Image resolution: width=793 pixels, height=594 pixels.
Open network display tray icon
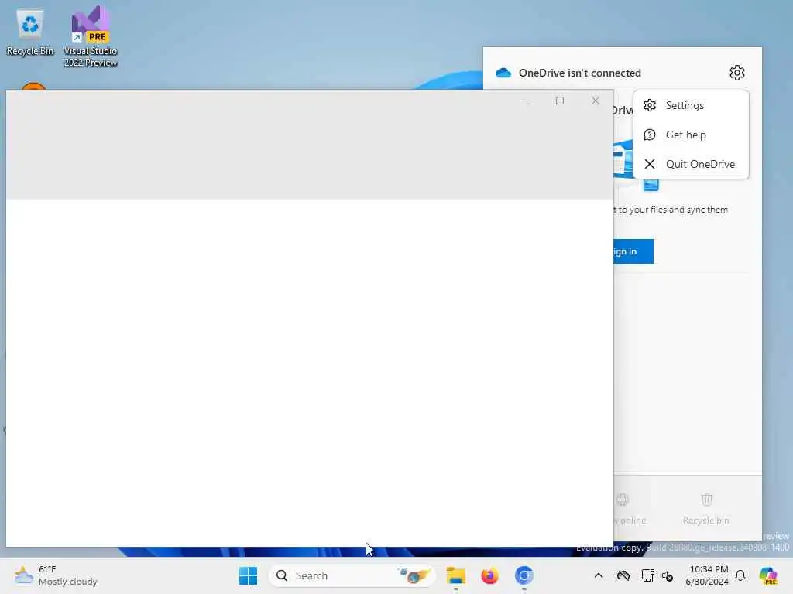tap(647, 575)
